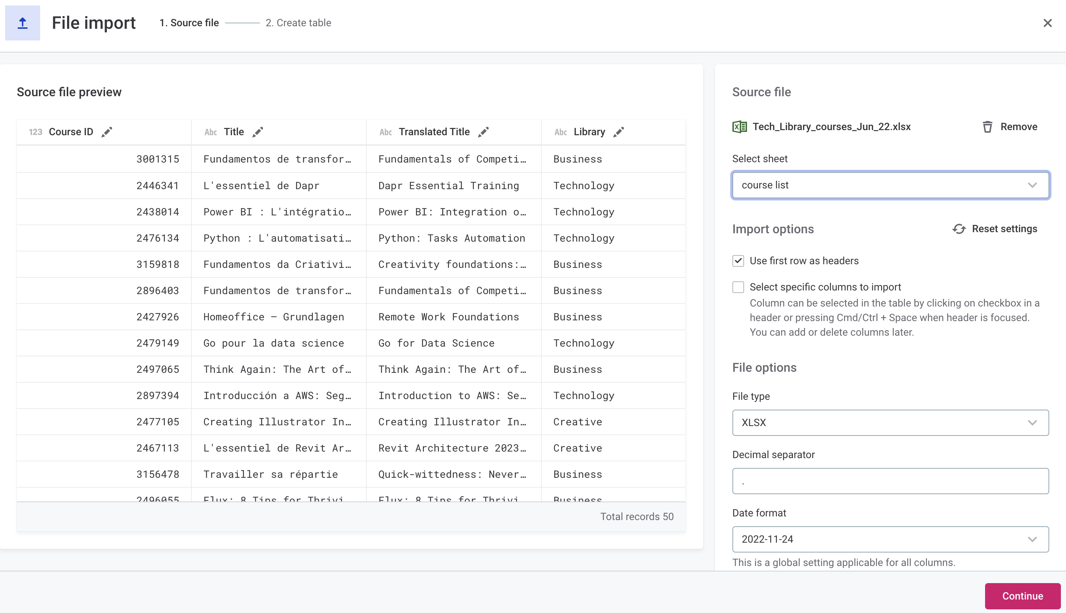1066x613 pixels.
Task: Click the pencil icon on Library column
Action: (x=619, y=132)
